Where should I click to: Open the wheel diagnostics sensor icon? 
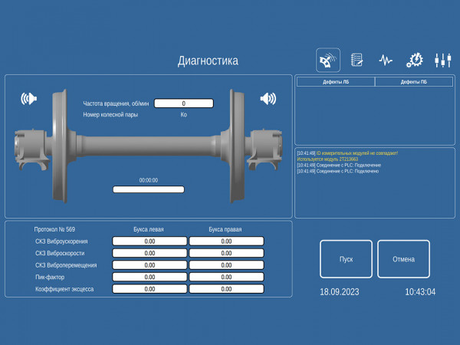coord(328,60)
